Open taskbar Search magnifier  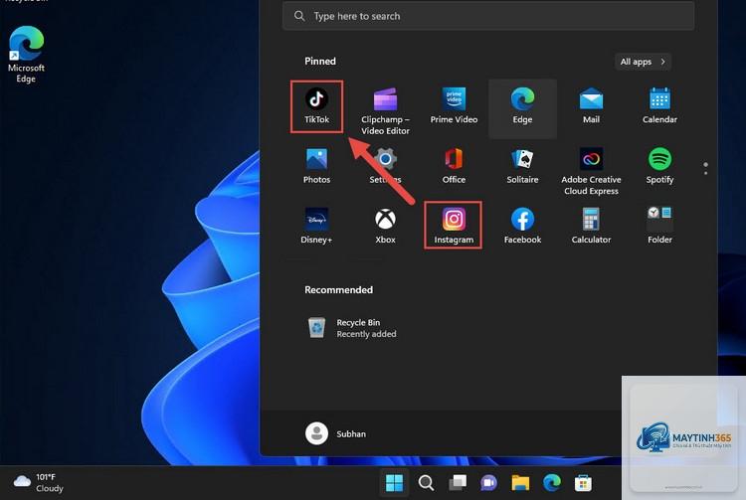[x=426, y=483]
